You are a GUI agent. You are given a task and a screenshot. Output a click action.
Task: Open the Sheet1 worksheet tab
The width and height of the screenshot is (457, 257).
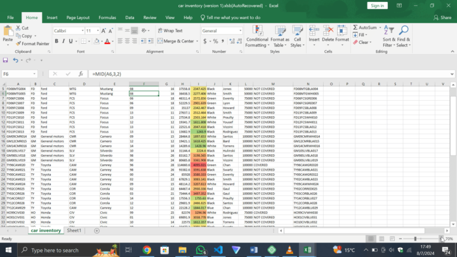click(75, 230)
